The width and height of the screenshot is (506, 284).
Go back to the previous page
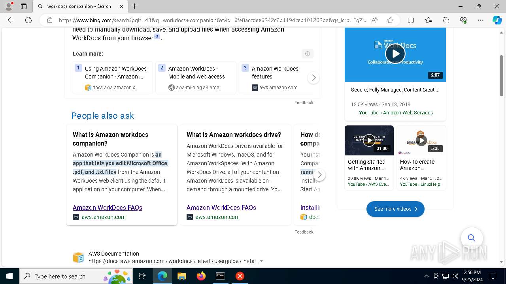point(11,20)
